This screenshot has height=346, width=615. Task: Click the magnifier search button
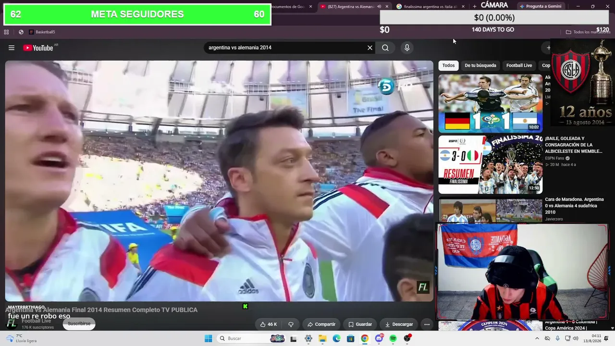[385, 48]
